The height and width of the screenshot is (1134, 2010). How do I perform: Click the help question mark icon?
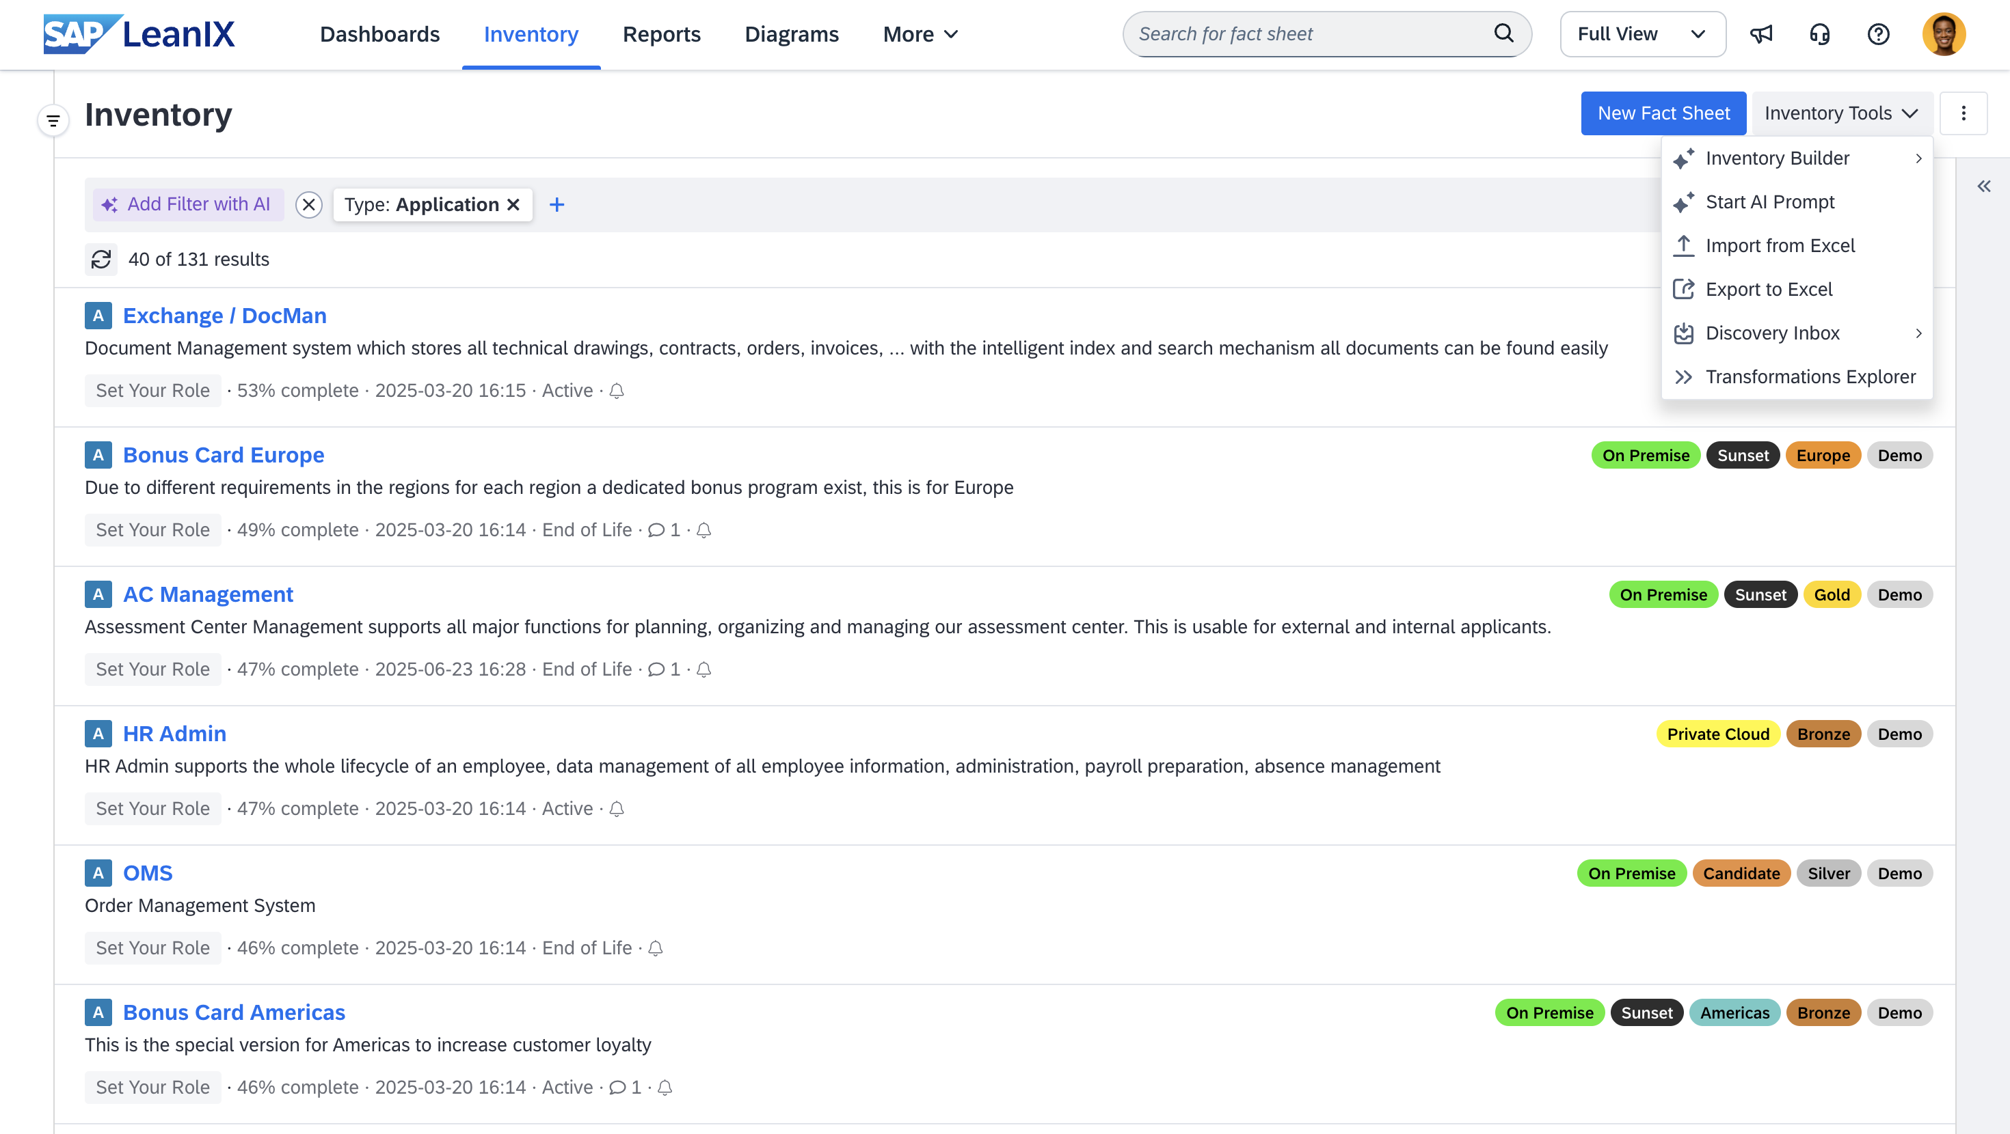coord(1878,34)
